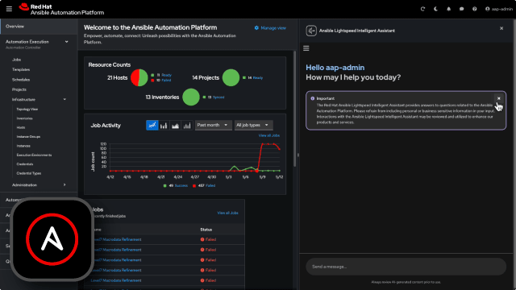Viewport: 516px width, 290px height.
Task: Click the Ready hosts link
Action: tap(166, 75)
